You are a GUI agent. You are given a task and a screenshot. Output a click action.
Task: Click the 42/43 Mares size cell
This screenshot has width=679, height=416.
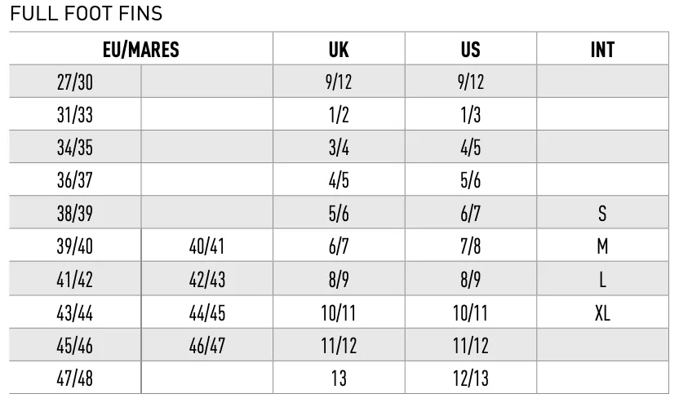click(207, 279)
